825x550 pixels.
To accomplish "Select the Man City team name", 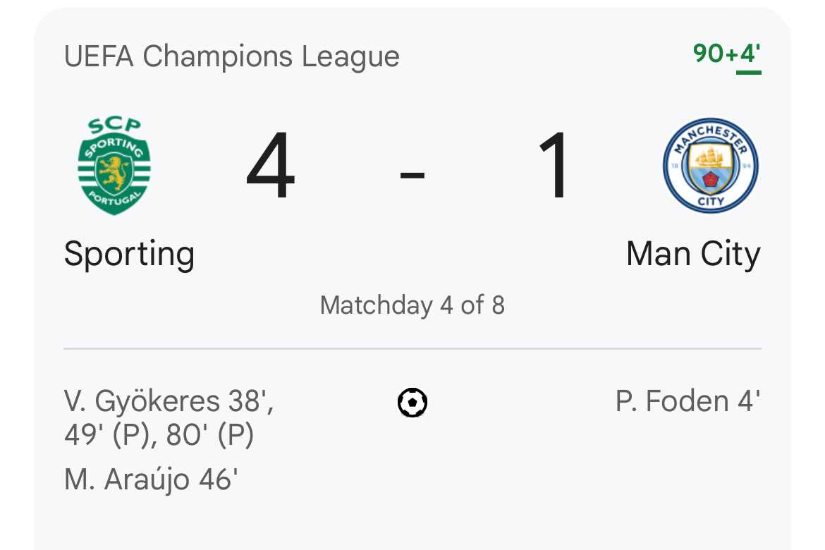I will pyautogui.click(x=693, y=254).
